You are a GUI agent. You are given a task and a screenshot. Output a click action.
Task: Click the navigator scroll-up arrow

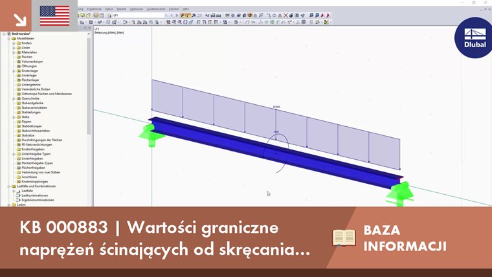(89, 34)
